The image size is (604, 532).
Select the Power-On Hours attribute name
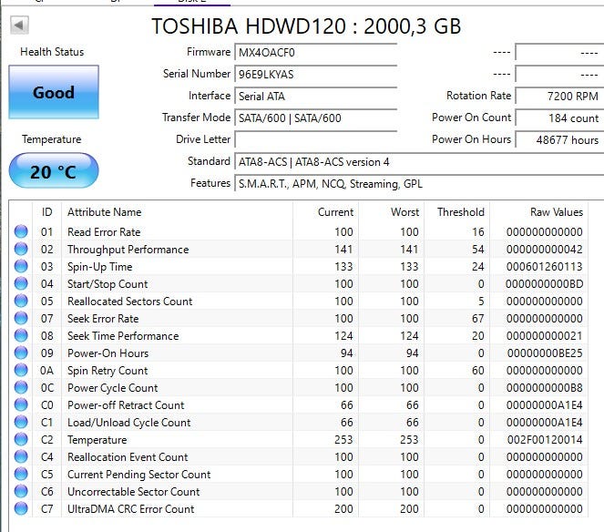tap(107, 353)
